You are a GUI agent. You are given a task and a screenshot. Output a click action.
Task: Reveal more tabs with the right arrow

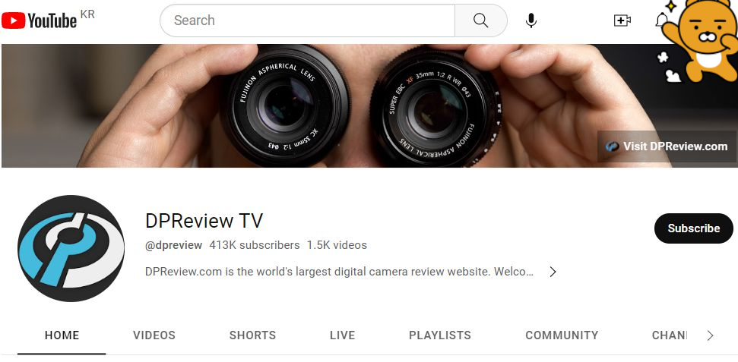[x=710, y=335]
